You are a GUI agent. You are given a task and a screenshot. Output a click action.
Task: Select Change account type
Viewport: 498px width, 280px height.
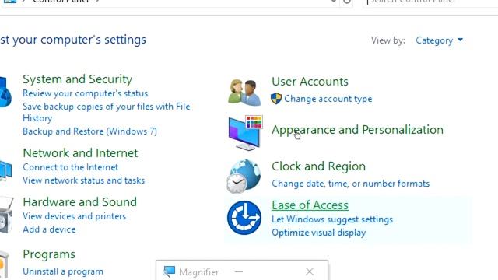(x=328, y=99)
